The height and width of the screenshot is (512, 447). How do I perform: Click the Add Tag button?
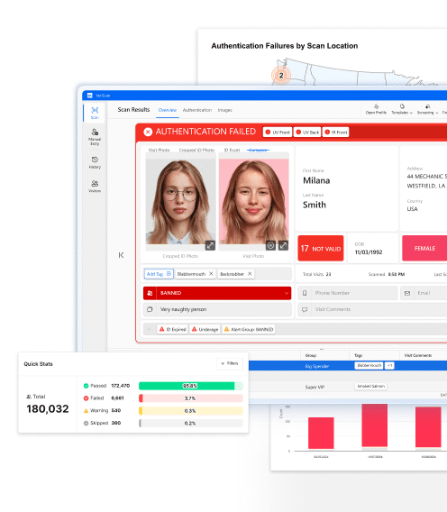point(159,274)
